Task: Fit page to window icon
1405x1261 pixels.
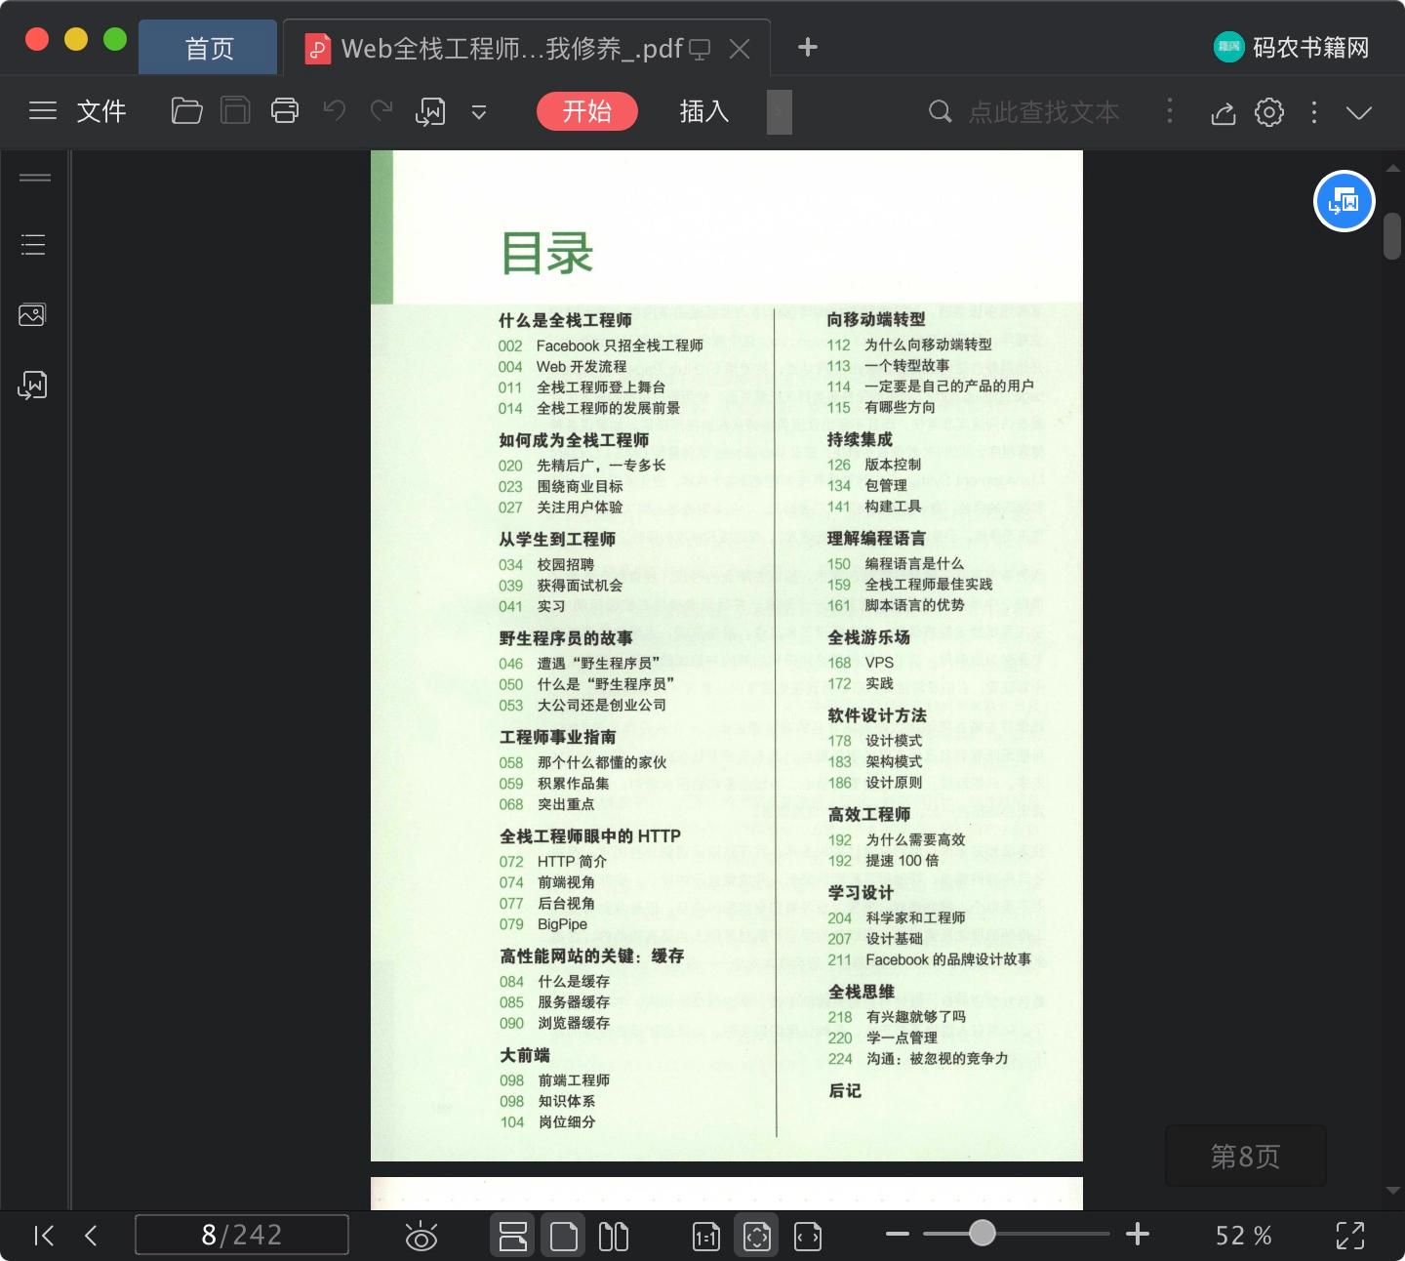Action: click(x=757, y=1236)
